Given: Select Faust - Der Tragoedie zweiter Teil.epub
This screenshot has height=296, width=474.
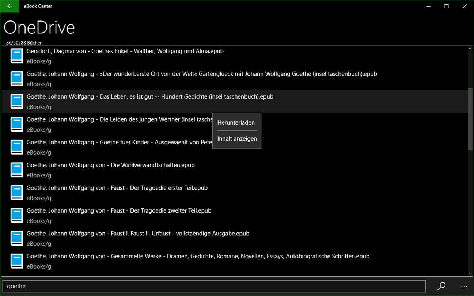Looking at the screenshot, I should point(119,210).
